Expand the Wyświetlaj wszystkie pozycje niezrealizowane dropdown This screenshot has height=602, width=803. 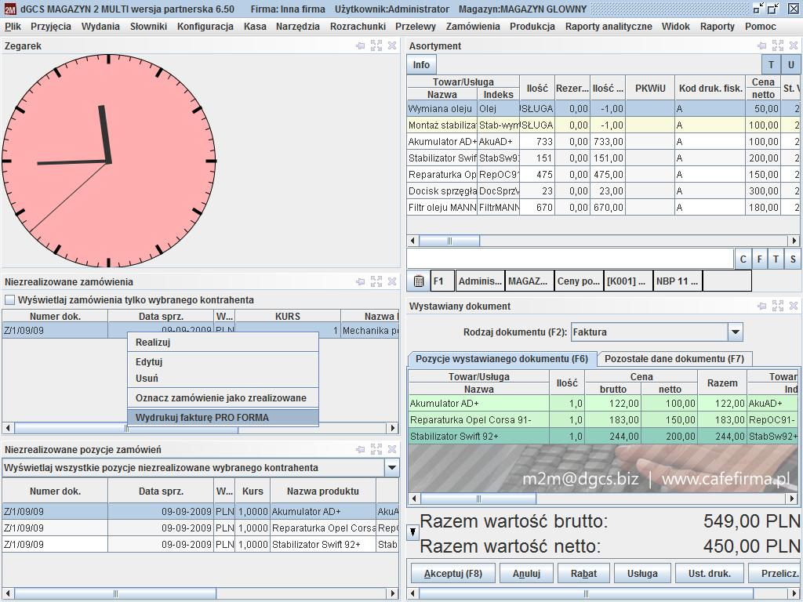coord(392,467)
